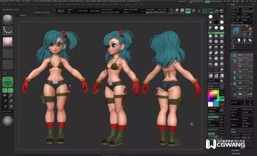Expand the Split section

233,130
